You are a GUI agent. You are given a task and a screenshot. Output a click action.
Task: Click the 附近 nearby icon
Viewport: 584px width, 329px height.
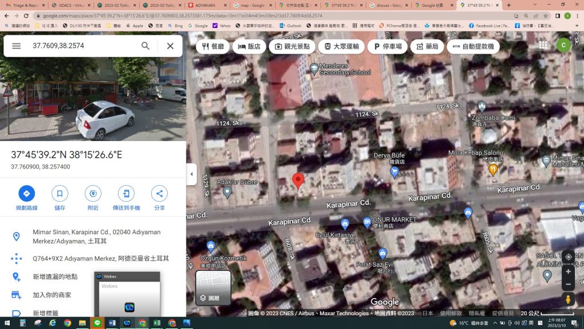pyautogui.click(x=93, y=194)
